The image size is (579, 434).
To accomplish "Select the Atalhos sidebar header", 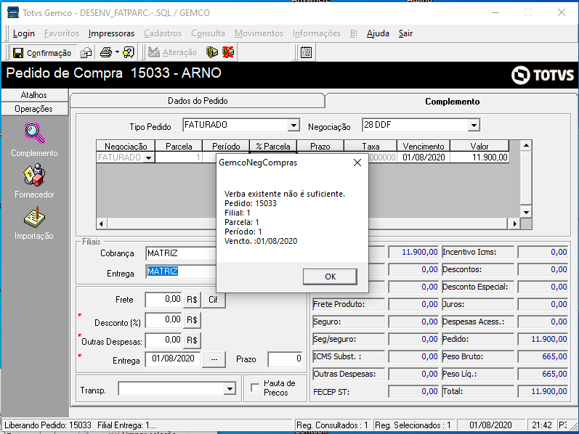I will pos(34,95).
